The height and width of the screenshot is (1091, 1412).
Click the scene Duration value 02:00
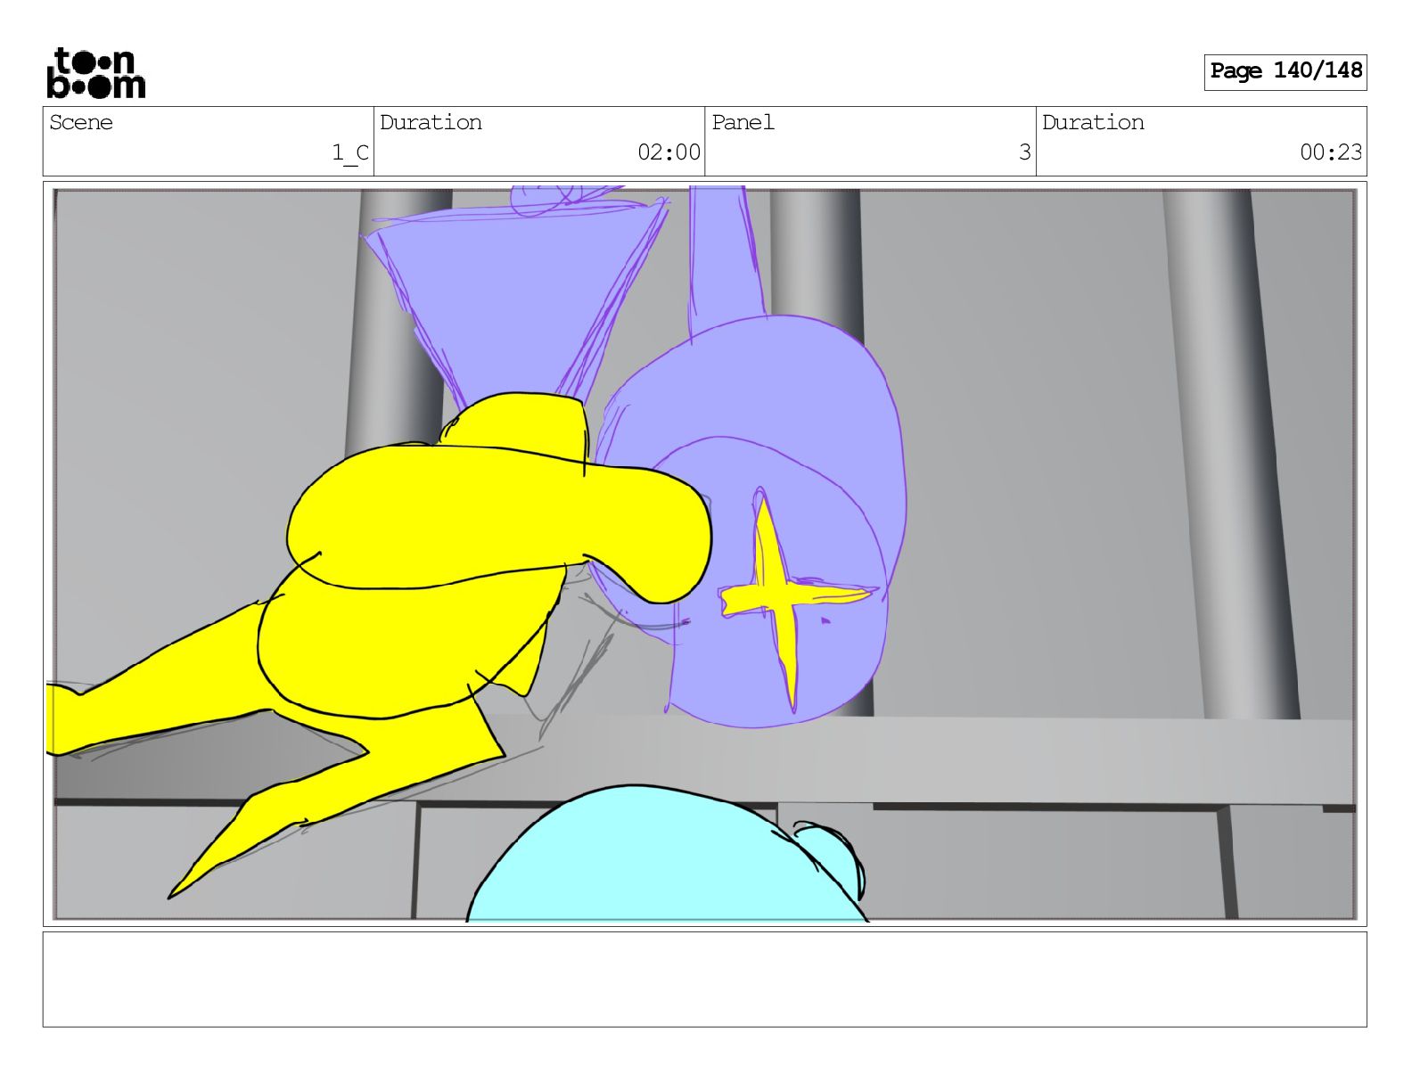(x=669, y=152)
